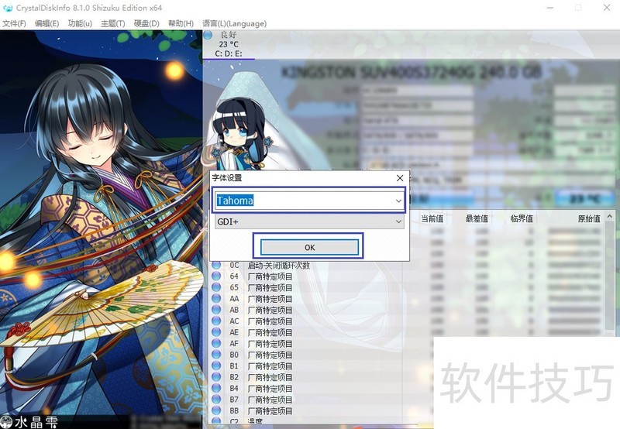Confirm font settings with OK

(x=309, y=247)
